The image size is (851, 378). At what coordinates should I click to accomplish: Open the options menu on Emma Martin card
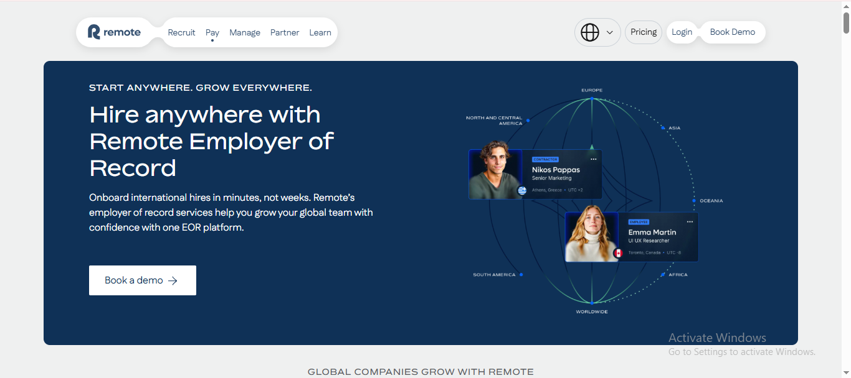(690, 222)
